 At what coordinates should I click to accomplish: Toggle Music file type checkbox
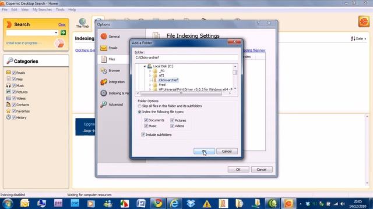pyautogui.click(x=146, y=126)
